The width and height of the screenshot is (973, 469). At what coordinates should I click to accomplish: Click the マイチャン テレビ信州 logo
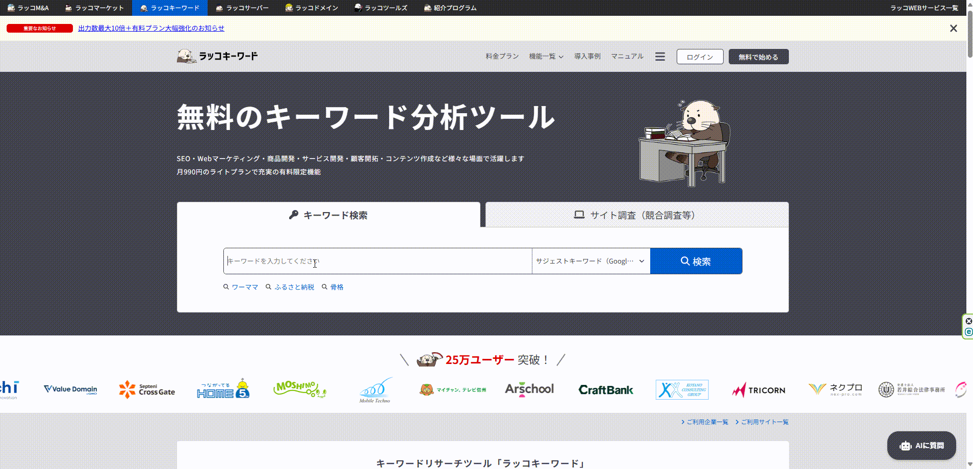(x=453, y=389)
